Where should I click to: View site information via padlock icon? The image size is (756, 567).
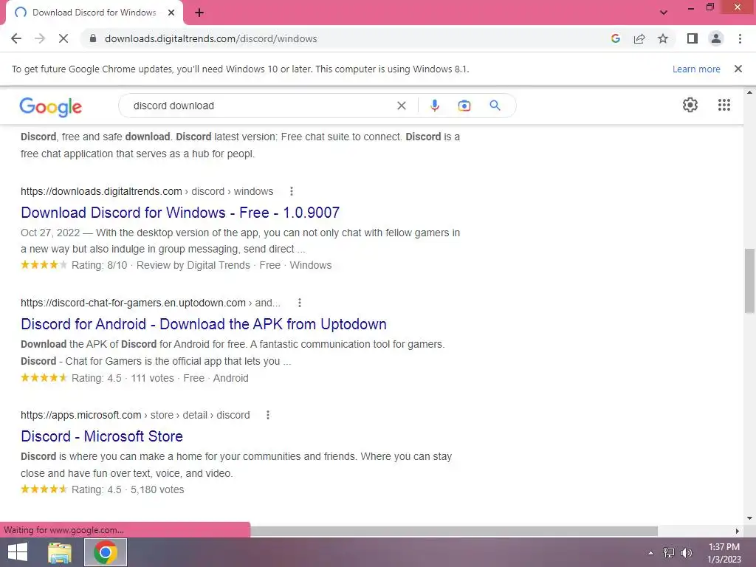93,38
